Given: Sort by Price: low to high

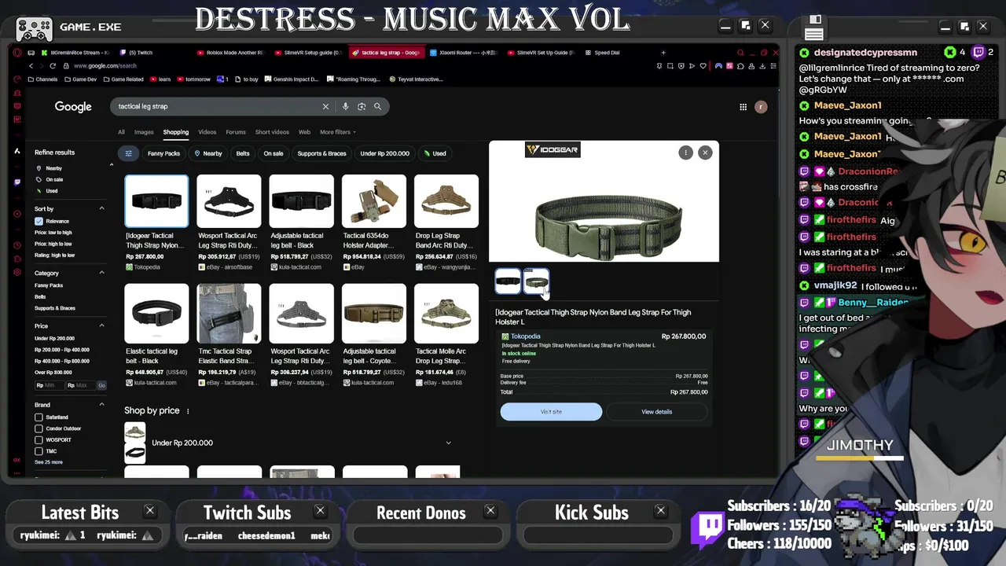Looking at the screenshot, I should 53,233.
